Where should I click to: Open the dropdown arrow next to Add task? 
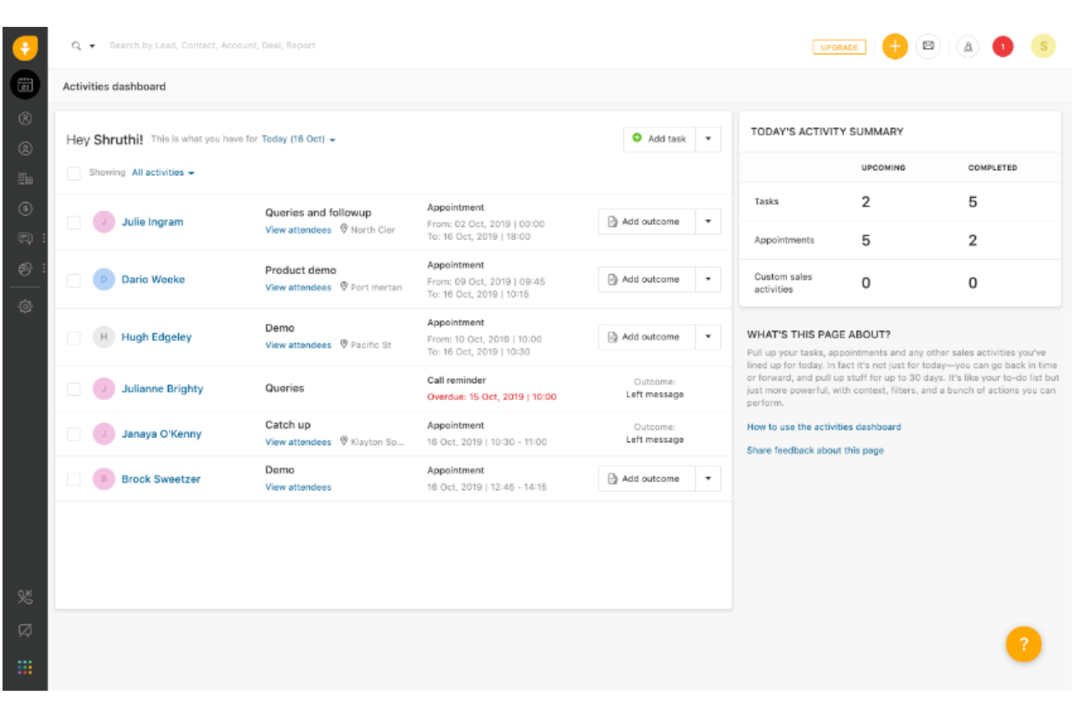click(708, 139)
